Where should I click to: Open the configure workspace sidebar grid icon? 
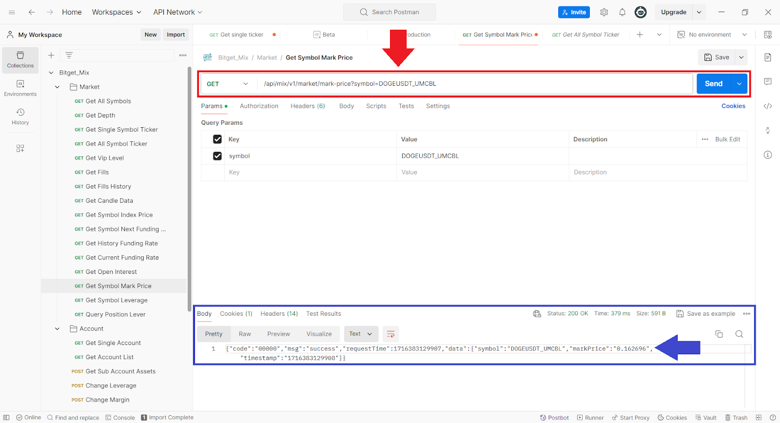click(20, 148)
